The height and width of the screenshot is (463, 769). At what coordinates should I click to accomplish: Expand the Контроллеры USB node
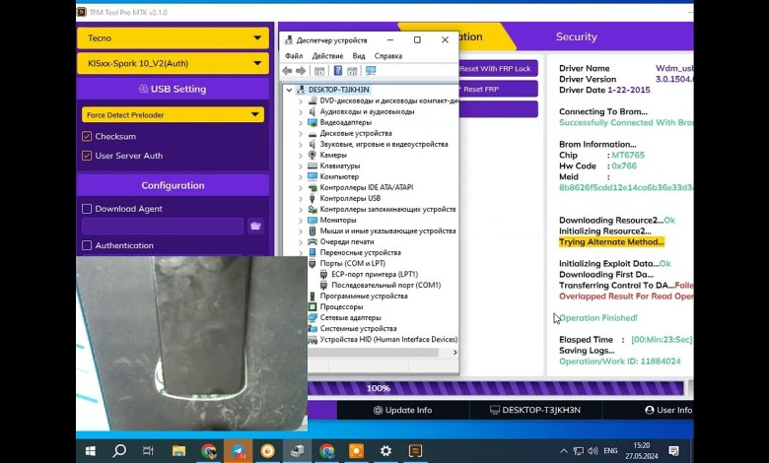click(x=301, y=198)
